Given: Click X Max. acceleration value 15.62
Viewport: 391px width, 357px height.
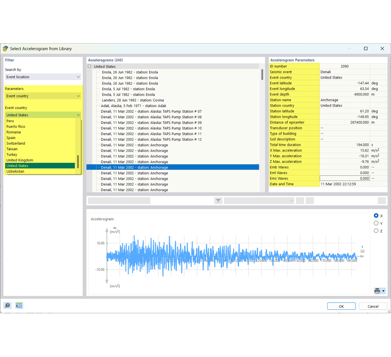Looking at the screenshot, I should 364,151.
